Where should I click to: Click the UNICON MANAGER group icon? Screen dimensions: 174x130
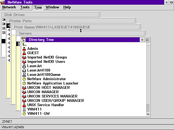[x=24, y=92]
